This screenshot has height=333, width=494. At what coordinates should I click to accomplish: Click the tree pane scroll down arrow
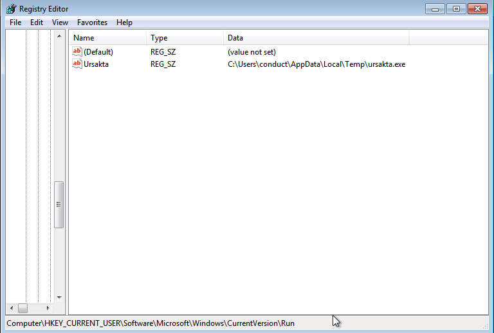(x=59, y=297)
